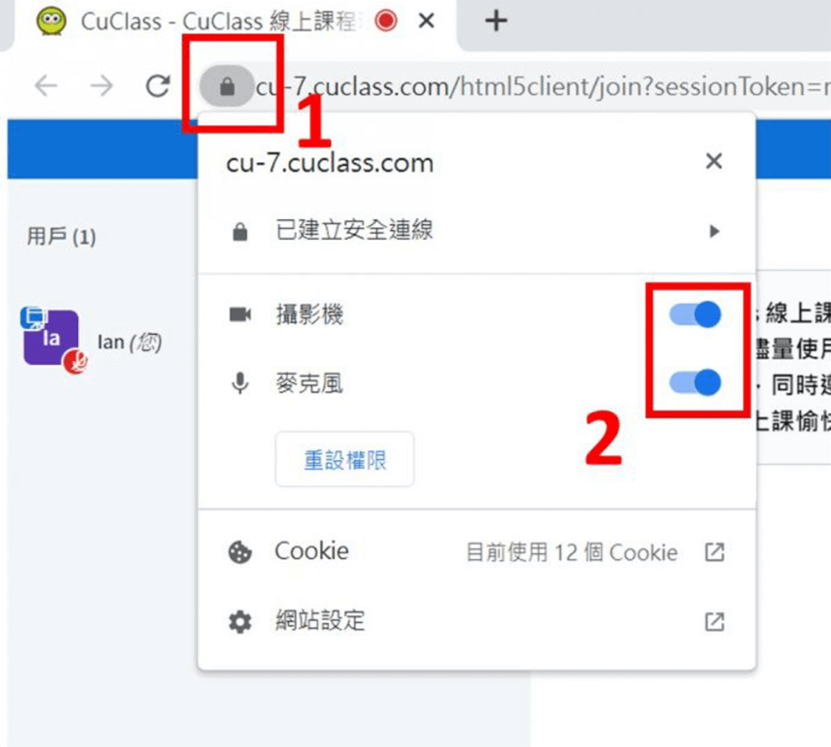The image size is (831, 747).
Task: Go forward with the right arrow
Action: pos(102,86)
